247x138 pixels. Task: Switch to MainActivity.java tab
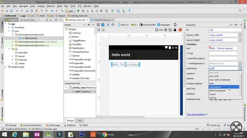[102, 20]
